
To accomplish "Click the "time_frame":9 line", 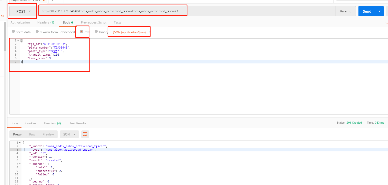I will (x=39, y=58).
